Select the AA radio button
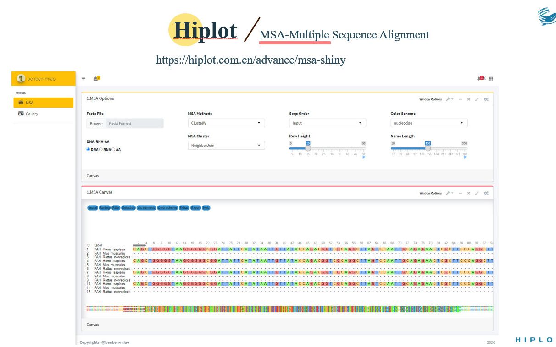Screen dimensions: 556x347 [x=114, y=150]
